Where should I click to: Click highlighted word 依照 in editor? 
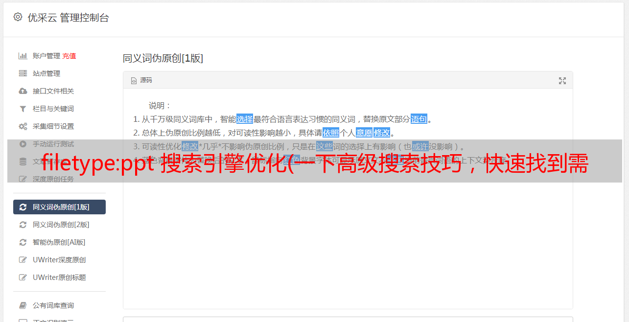coord(331,133)
